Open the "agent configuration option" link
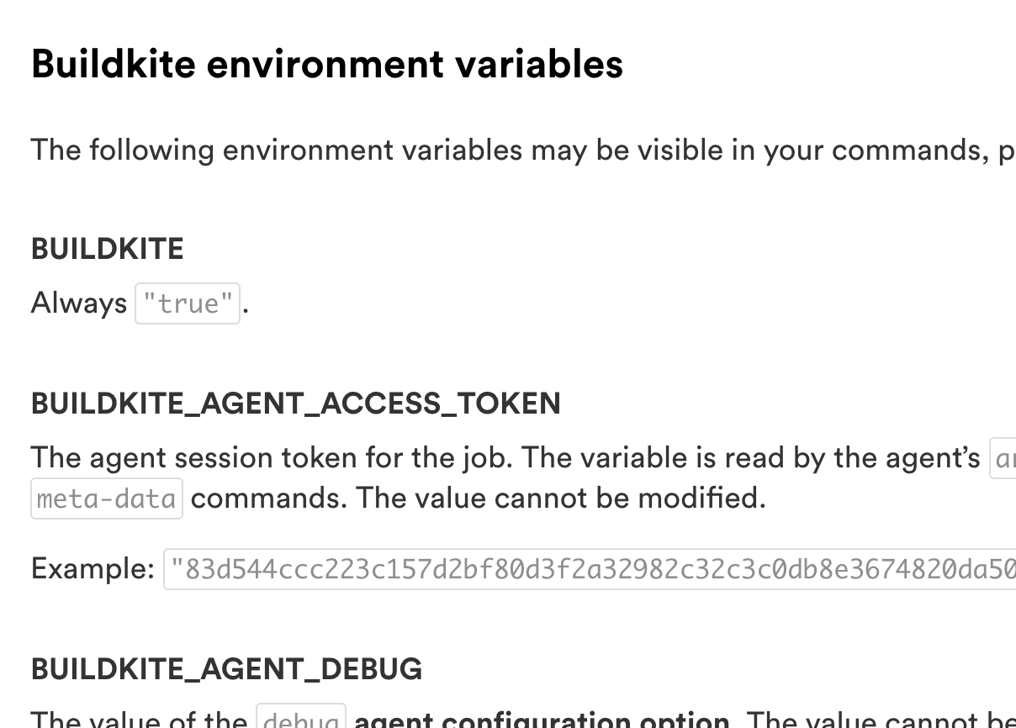Viewport: 1016px width, 728px height. coord(542,720)
